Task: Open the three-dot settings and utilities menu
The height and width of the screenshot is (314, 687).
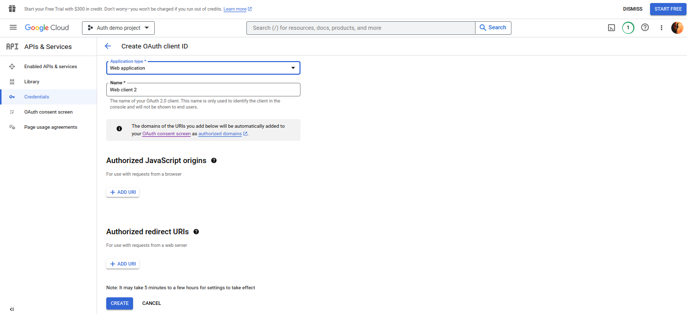Action: 661,28
